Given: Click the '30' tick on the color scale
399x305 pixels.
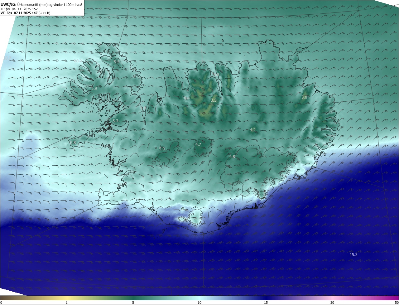Looking at the screenshot, I should pos(332,303).
